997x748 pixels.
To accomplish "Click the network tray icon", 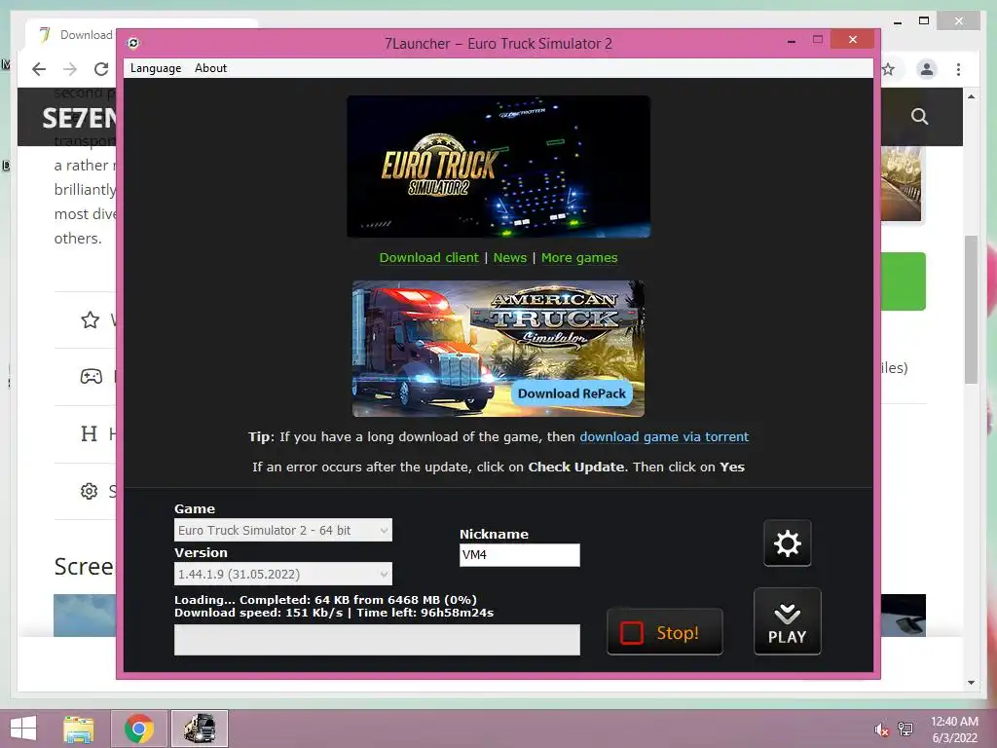I will [x=905, y=729].
